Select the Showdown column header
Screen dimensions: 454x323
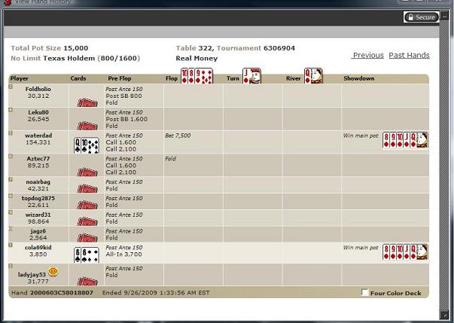pyautogui.click(x=359, y=78)
